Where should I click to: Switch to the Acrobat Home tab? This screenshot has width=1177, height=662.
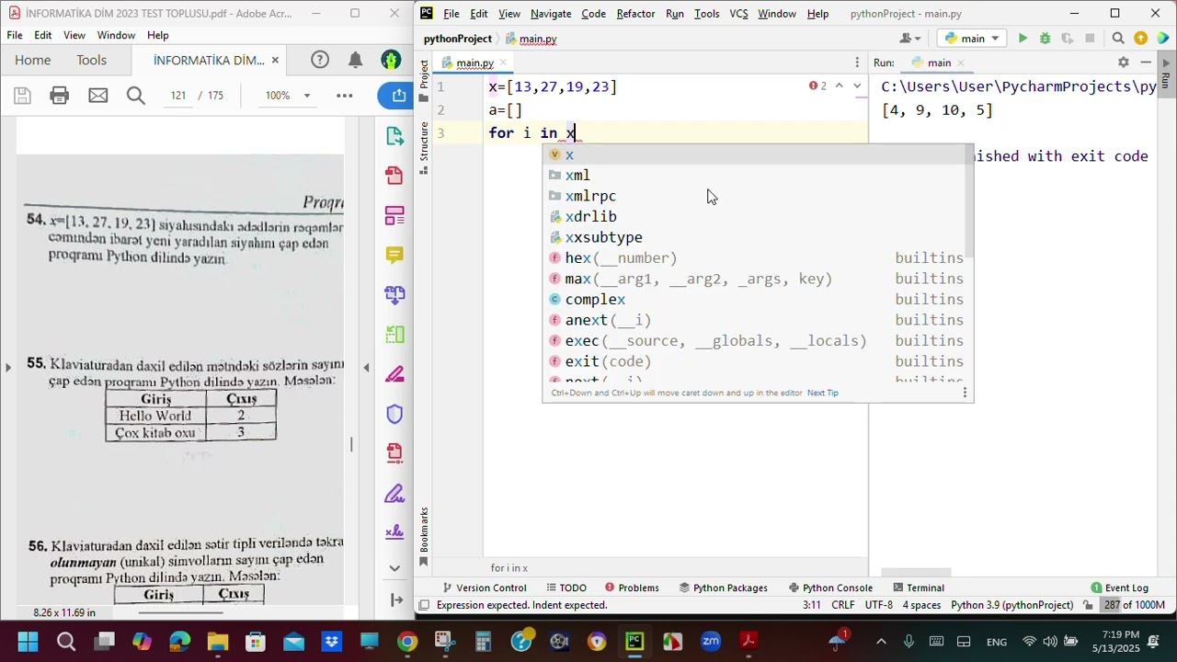coord(32,60)
